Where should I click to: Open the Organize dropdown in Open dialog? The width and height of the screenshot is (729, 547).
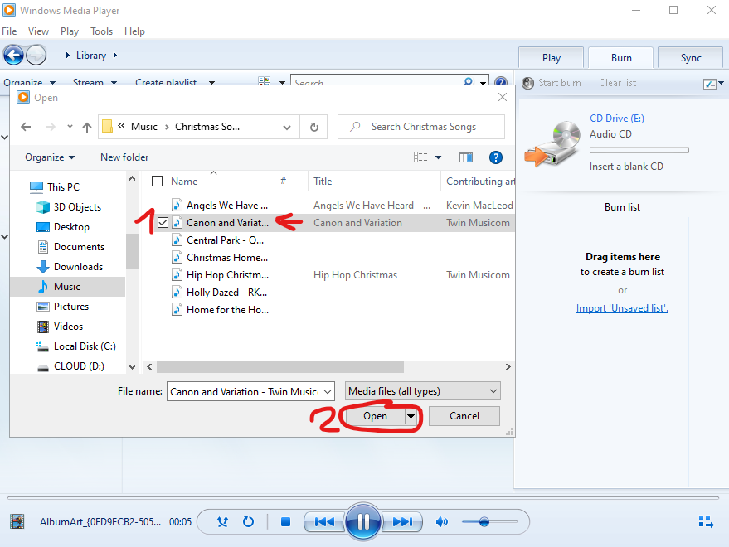(50, 157)
